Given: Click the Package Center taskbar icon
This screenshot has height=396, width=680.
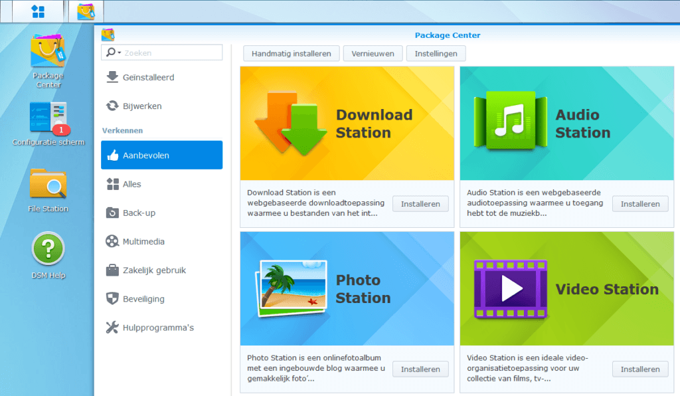Looking at the screenshot, I should tap(86, 12).
